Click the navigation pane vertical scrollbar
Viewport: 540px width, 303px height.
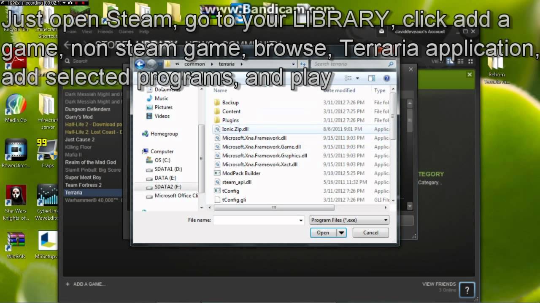pos(202,159)
